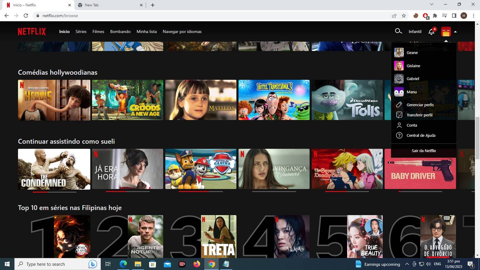Open a new browser tab

point(152,5)
